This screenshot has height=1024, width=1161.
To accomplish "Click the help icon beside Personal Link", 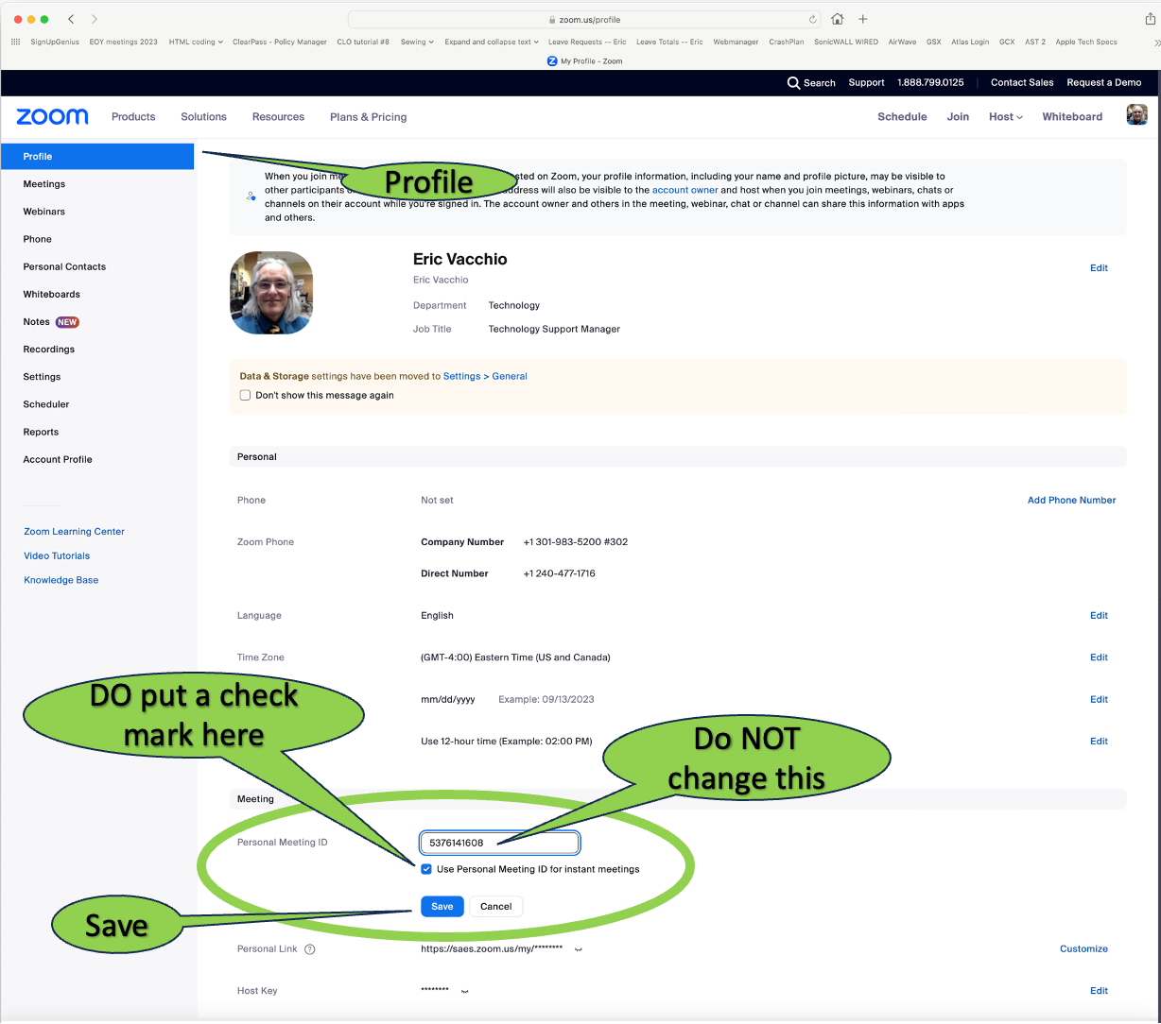I will click(x=309, y=949).
